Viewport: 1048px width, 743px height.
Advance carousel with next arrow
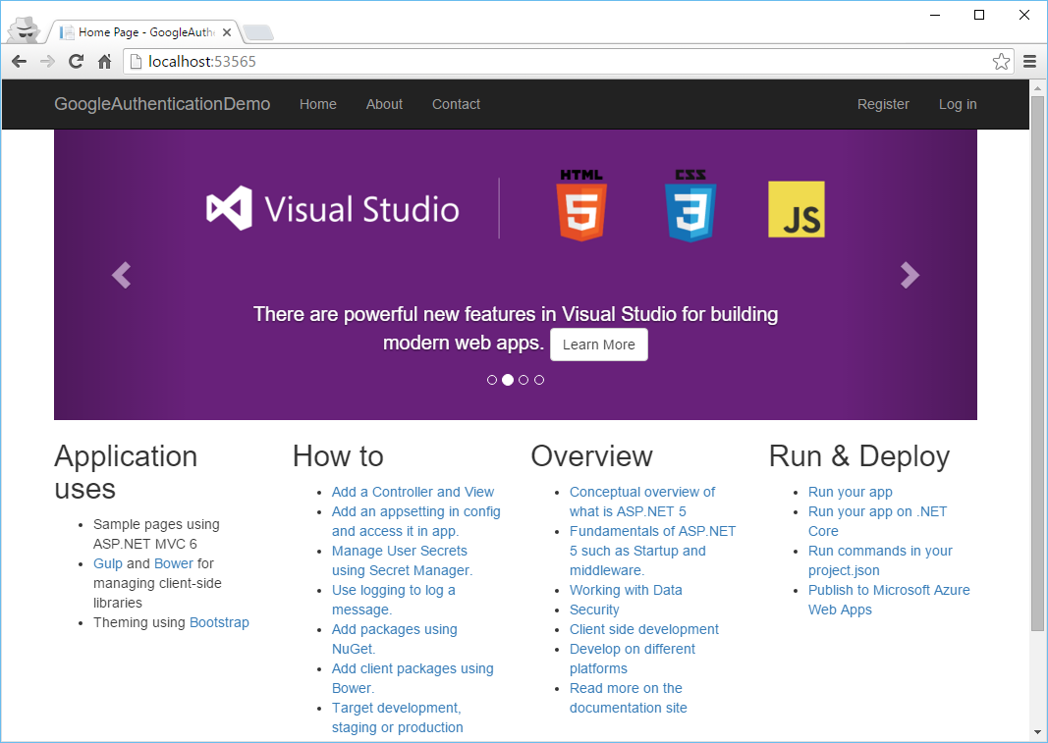910,275
